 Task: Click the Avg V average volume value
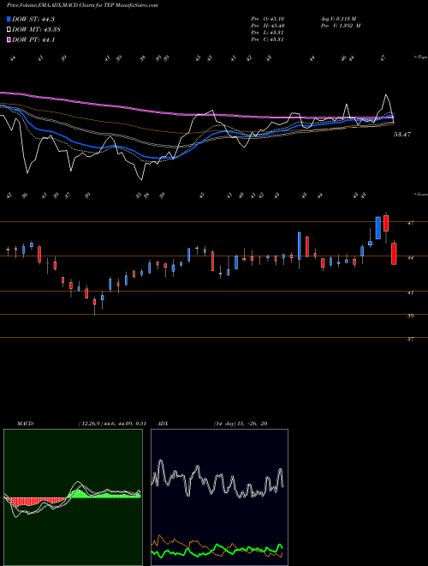pyautogui.click(x=338, y=19)
